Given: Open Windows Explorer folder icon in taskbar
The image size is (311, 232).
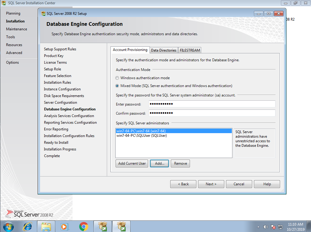Looking at the screenshot, I should click(46, 226).
